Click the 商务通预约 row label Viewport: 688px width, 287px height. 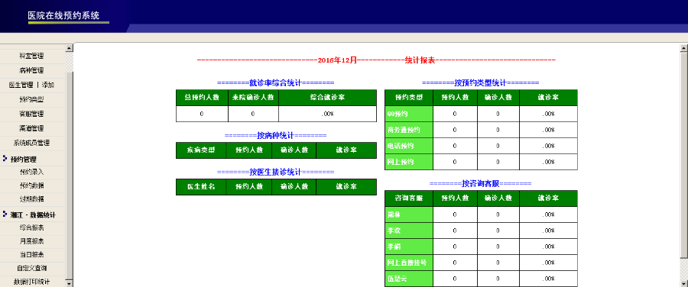[x=404, y=130]
